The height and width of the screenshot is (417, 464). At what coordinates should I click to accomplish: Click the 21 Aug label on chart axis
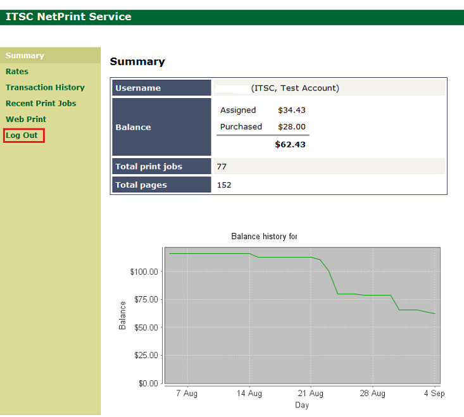[311, 394]
